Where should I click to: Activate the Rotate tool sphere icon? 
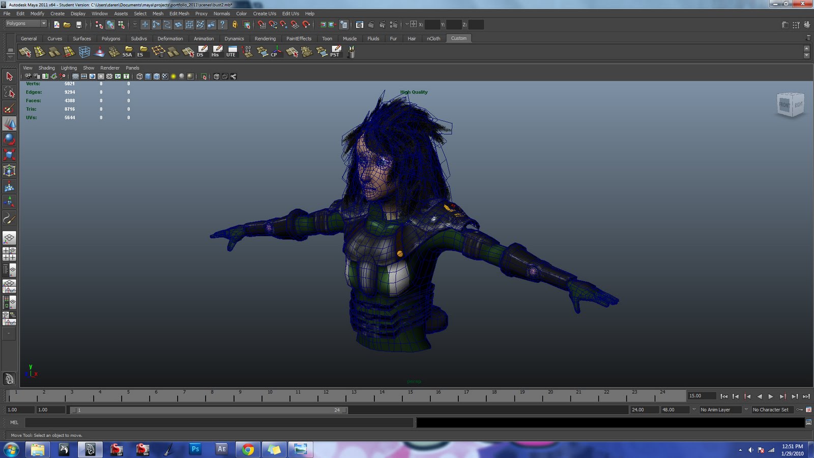(x=9, y=139)
